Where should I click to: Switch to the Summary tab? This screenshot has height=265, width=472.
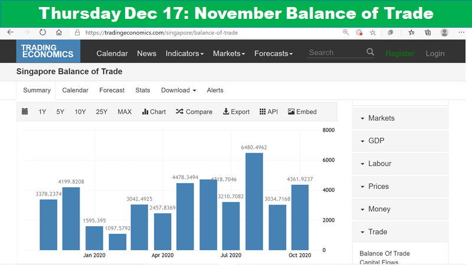tap(37, 90)
